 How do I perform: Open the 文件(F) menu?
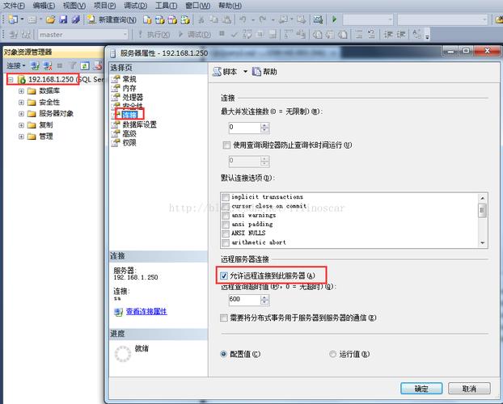tap(14, 6)
